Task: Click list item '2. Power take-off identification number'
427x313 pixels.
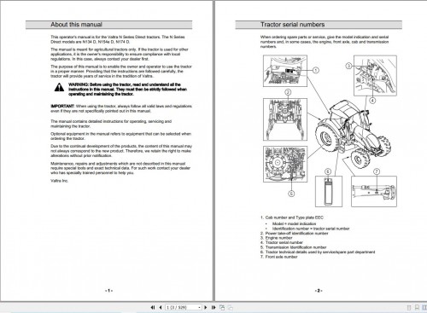Action: [294, 234]
